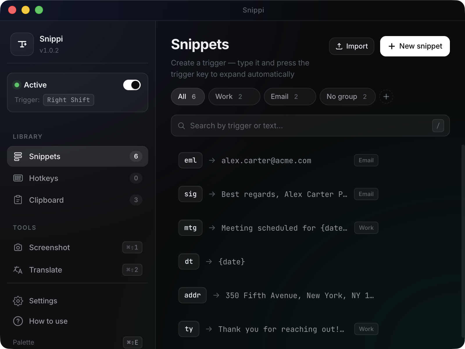Focus the Search by trigger field
Image resolution: width=465 pixels, height=349 pixels.
point(310,126)
